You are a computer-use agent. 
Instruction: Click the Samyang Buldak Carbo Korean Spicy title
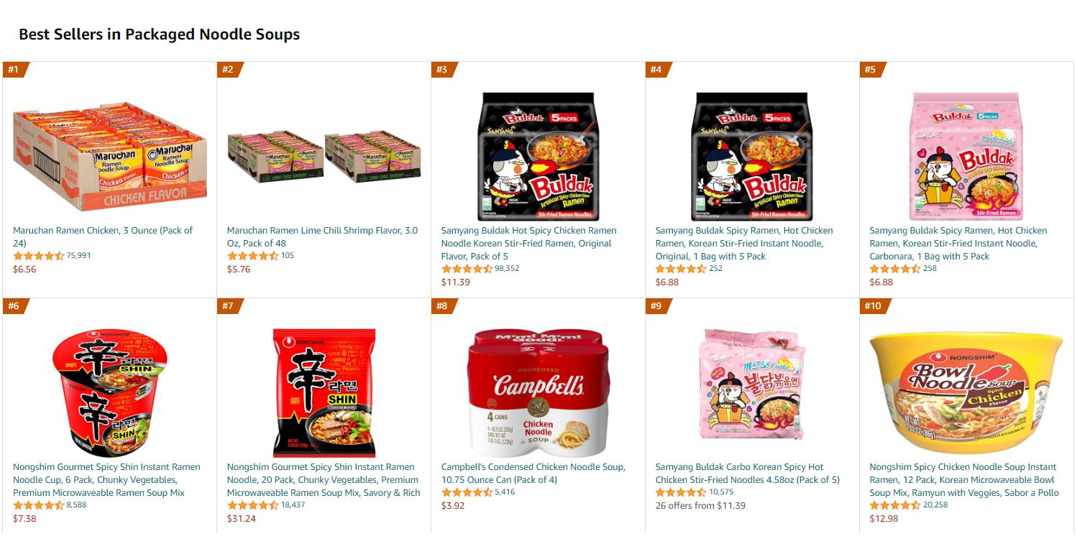(748, 473)
